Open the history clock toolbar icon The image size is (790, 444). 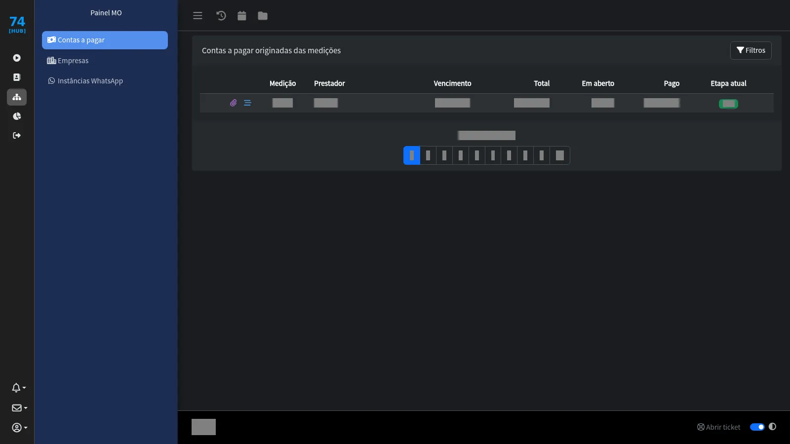(x=221, y=16)
